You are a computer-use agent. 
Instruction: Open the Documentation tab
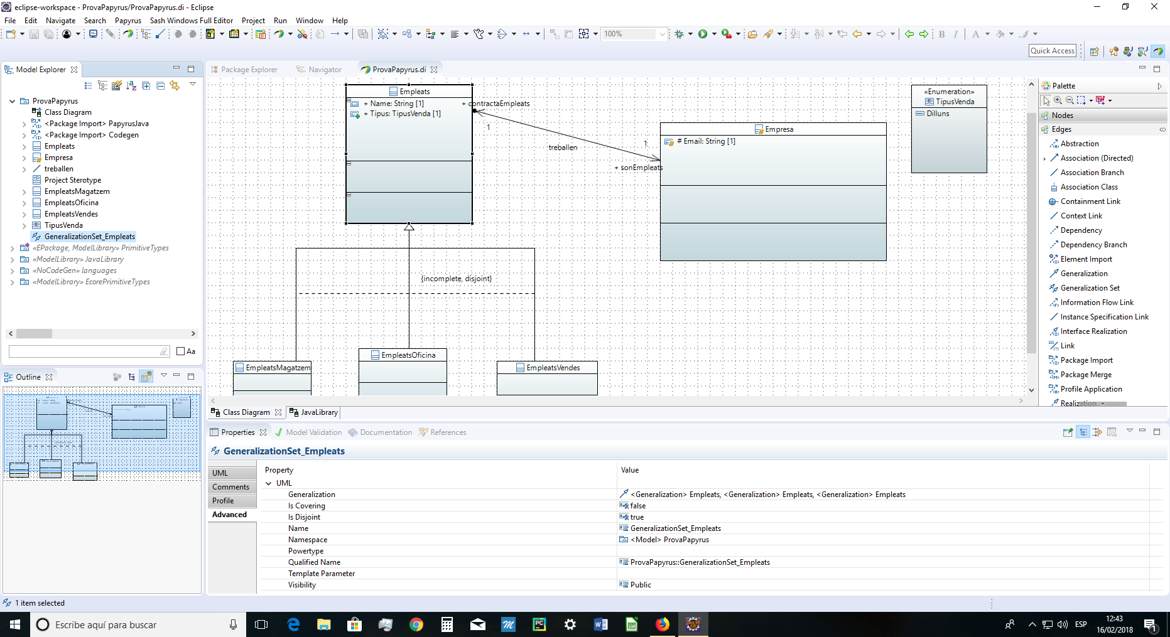click(x=381, y=432)
